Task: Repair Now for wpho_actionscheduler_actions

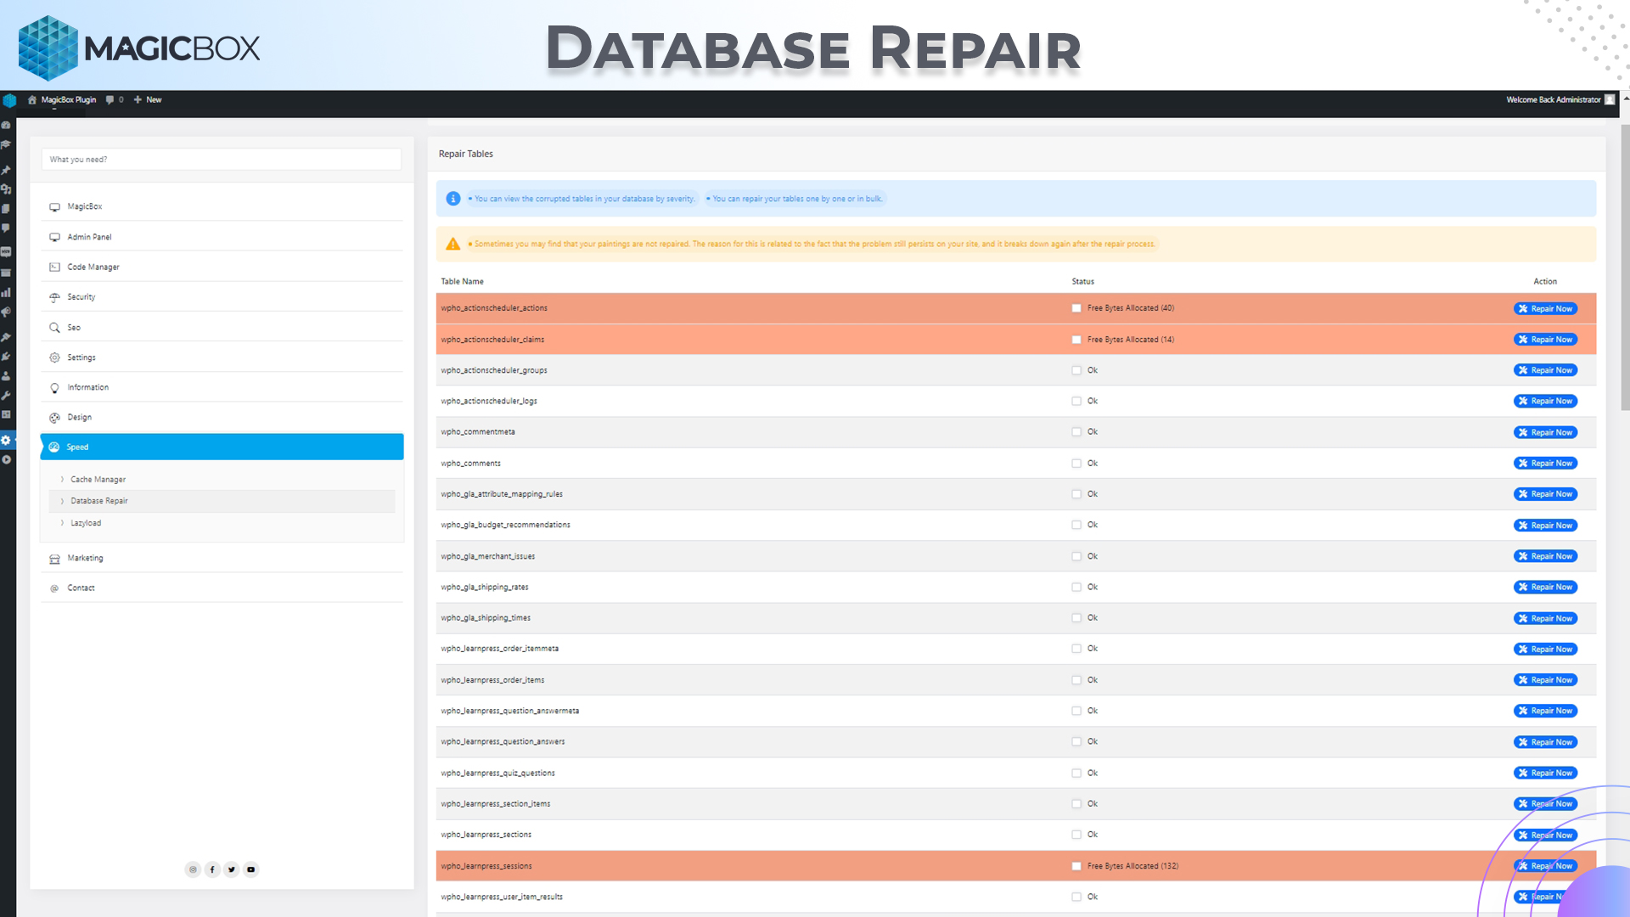Action: tap(1545, 309)
